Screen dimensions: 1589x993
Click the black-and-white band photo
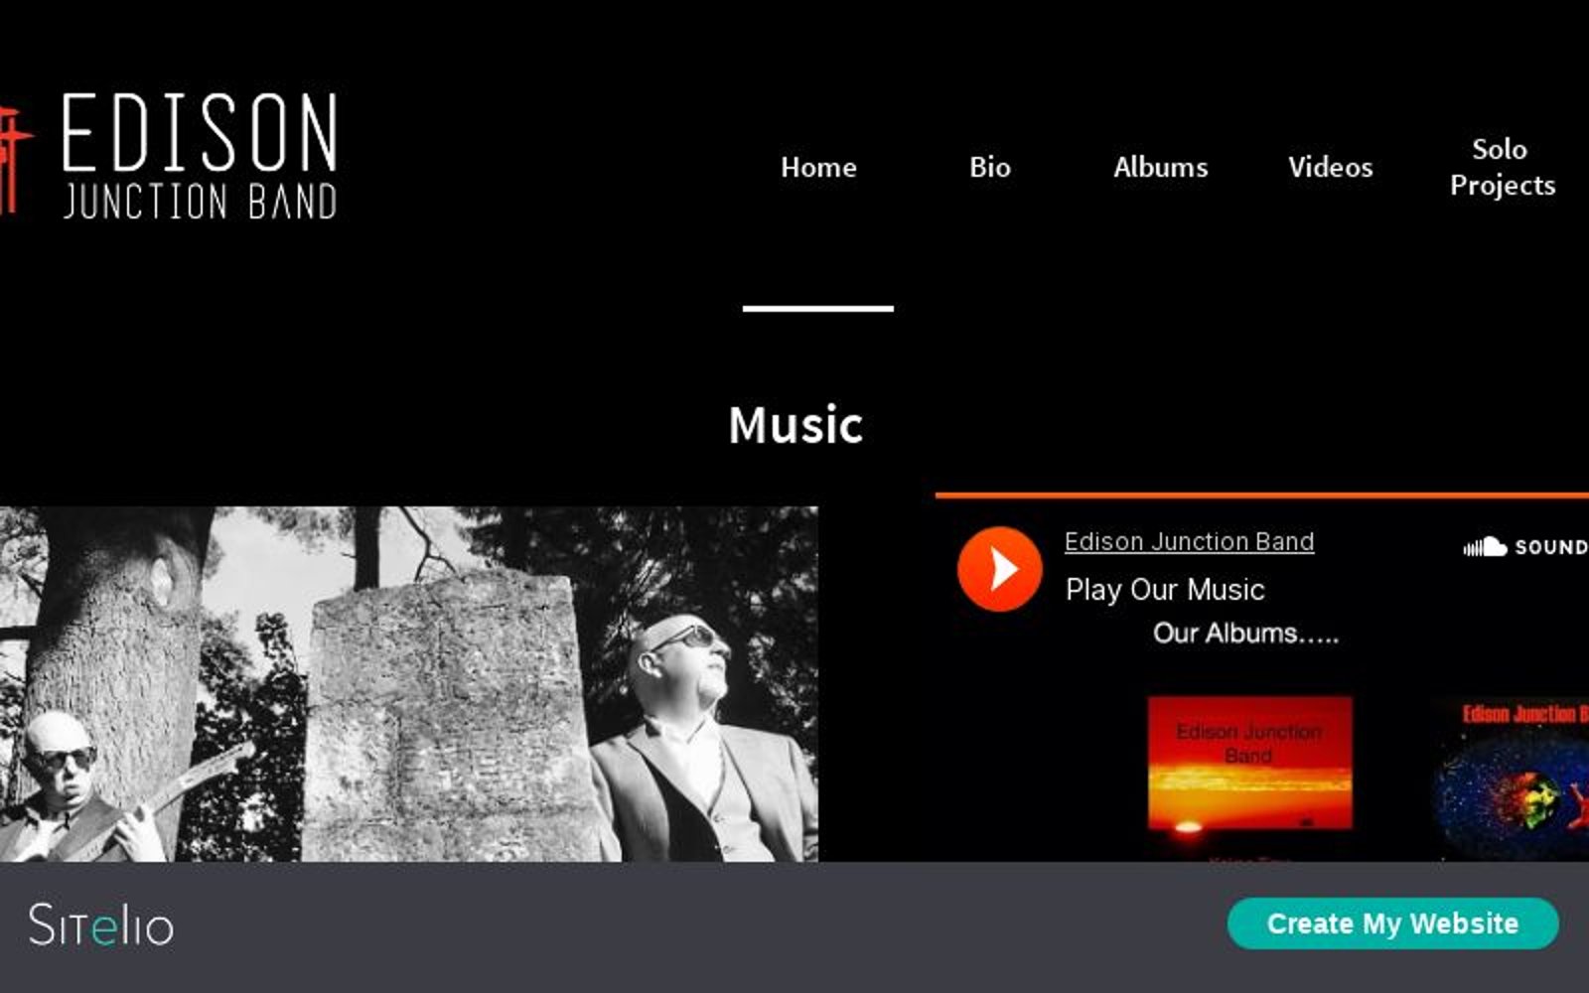coord(408,684)
